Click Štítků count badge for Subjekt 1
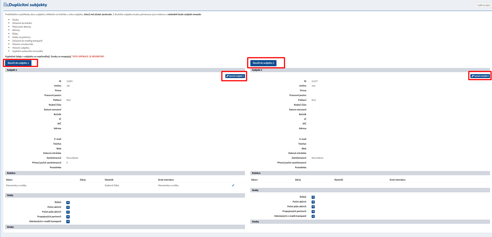This screenshot has width=492, height=237. [68, 202]
